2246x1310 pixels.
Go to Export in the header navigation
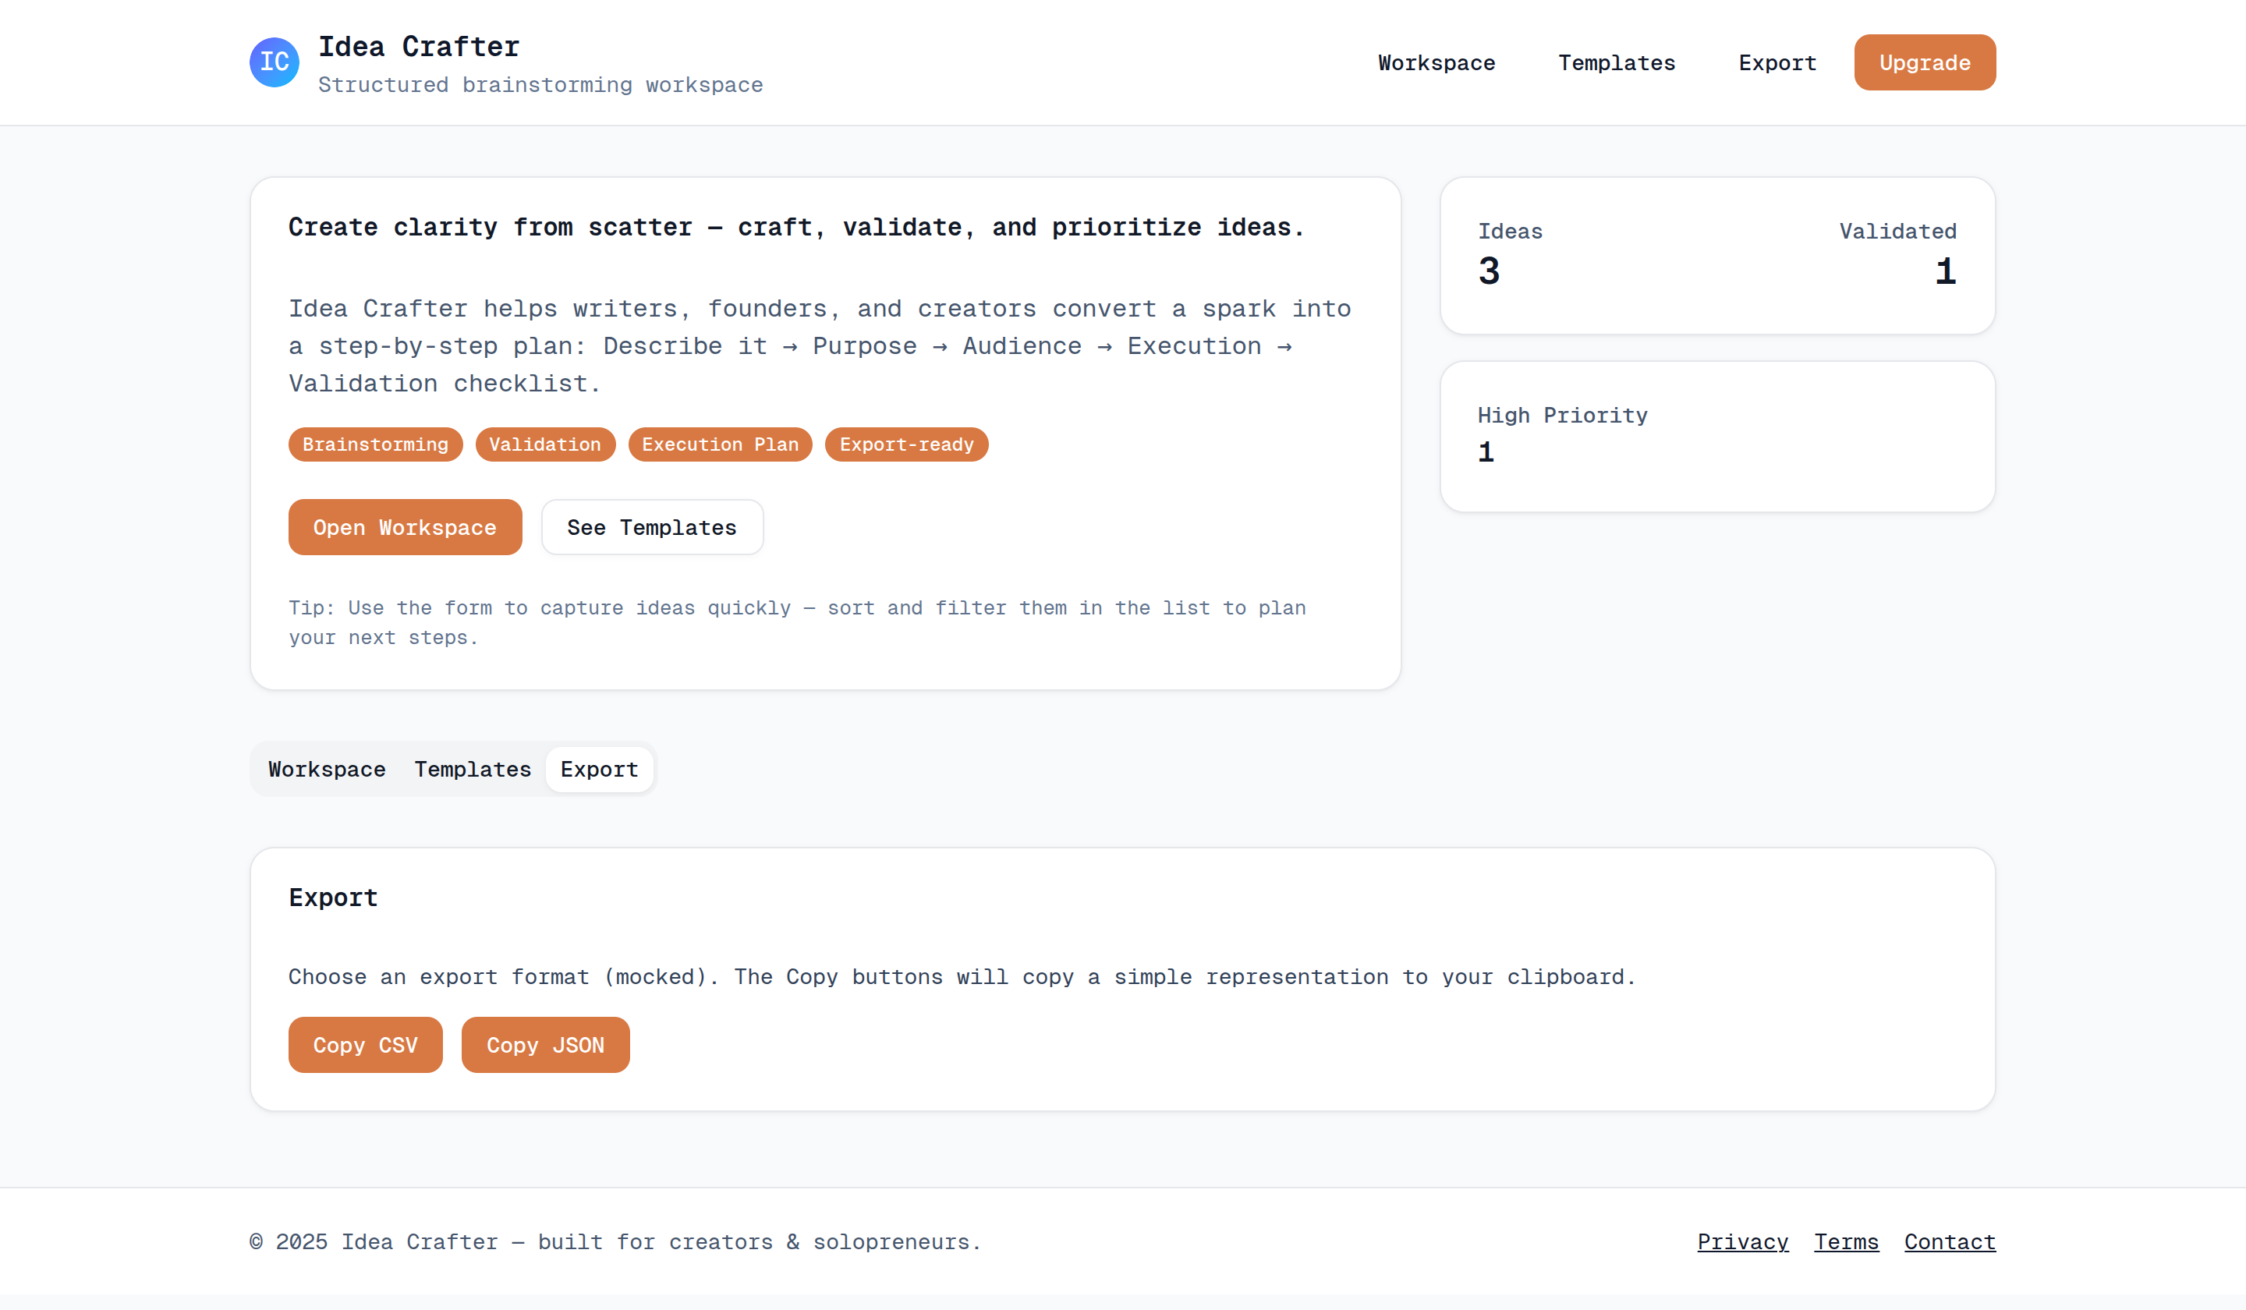click(x=1777, y=63)
